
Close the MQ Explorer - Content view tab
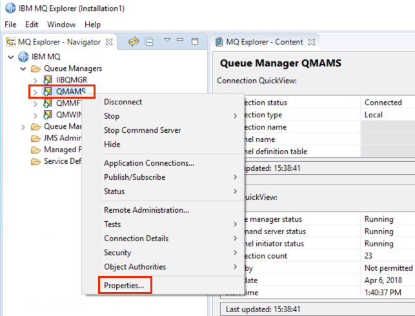(312, 42)
